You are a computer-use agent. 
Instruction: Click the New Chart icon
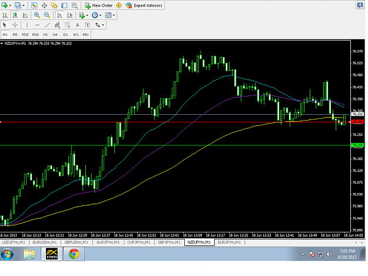pyautogui.click(x=4, y=5)
